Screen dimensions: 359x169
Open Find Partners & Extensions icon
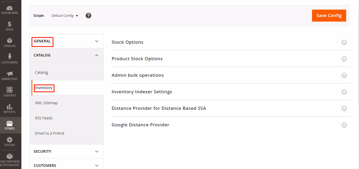10,156
